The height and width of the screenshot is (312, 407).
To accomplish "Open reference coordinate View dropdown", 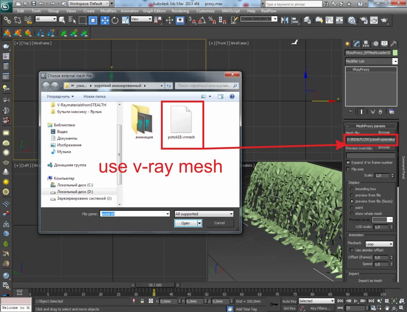I will (141, 19).
